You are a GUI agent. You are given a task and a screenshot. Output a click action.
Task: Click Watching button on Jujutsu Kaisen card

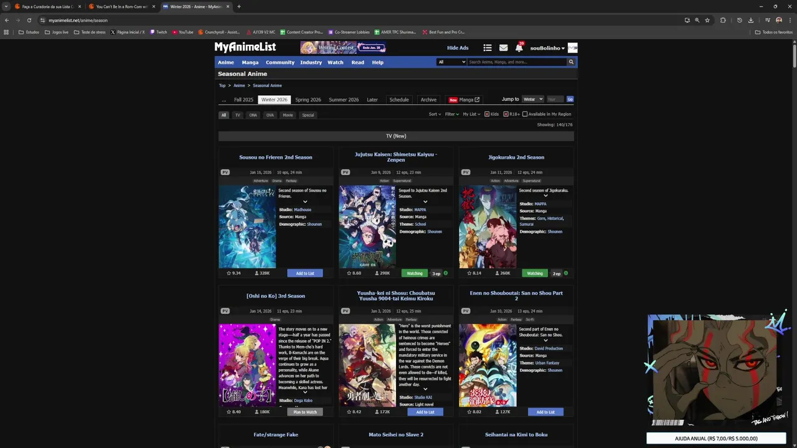pyautogui.click(x=415, y=273)
